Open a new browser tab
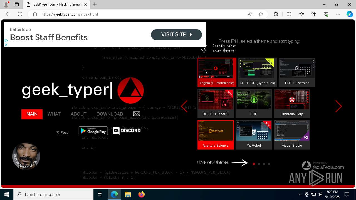Screen dimensions: 356x200 [95, 4]
